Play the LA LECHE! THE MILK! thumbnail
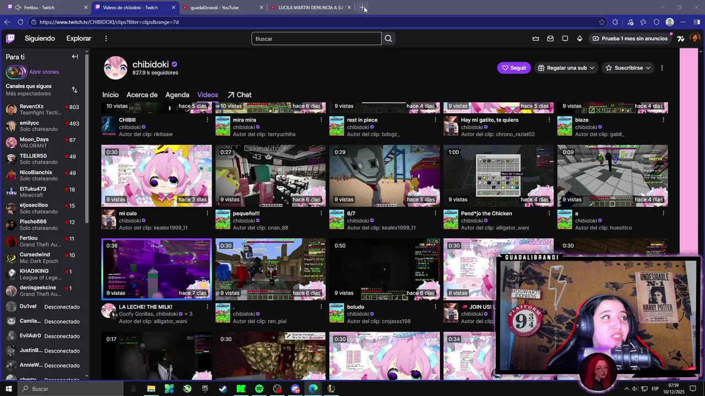705x396 pixels. click(156, 269)
